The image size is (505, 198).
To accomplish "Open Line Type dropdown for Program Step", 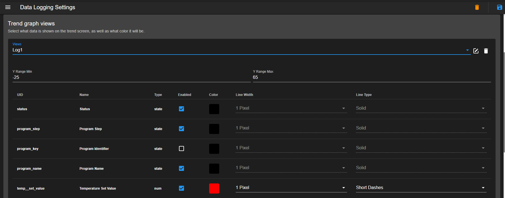I will coord(421,128).
